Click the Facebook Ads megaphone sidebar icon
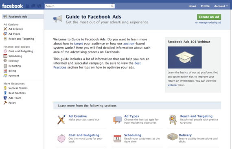 (5, 16)
